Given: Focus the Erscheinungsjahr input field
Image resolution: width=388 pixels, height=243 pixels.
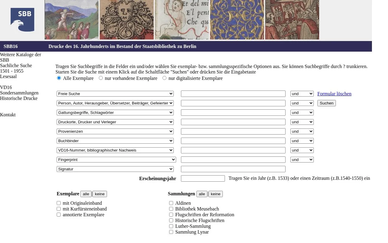Looking at the screenshot, I should (x=203, y=179).
